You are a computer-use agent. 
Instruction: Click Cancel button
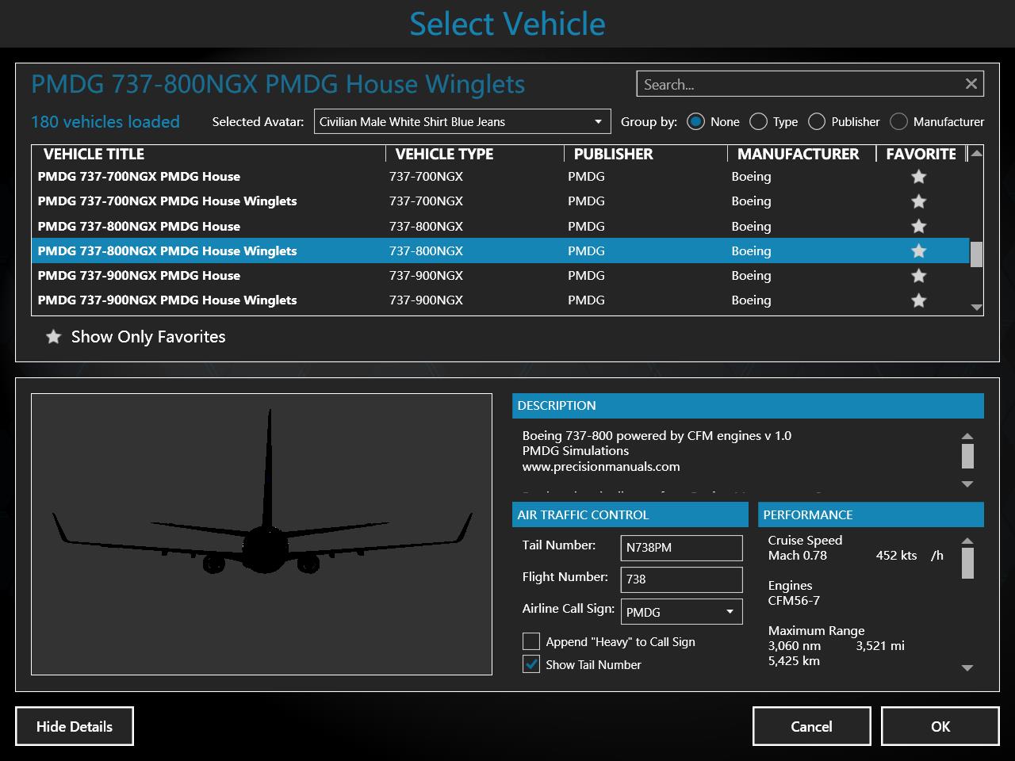(x=811, y=726)
